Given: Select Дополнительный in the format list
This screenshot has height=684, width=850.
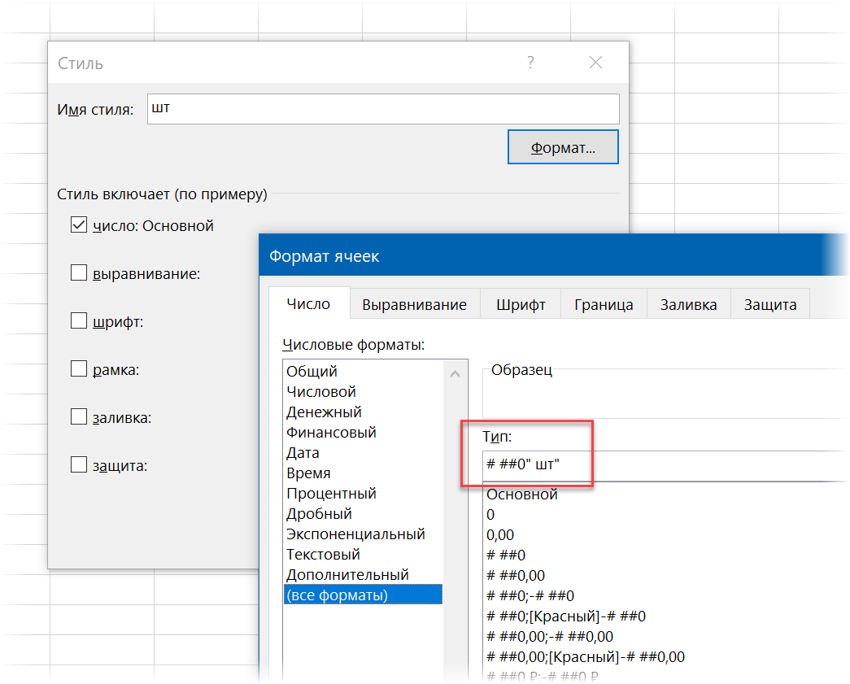Looking at the screenshot, I should pos(363,574).
